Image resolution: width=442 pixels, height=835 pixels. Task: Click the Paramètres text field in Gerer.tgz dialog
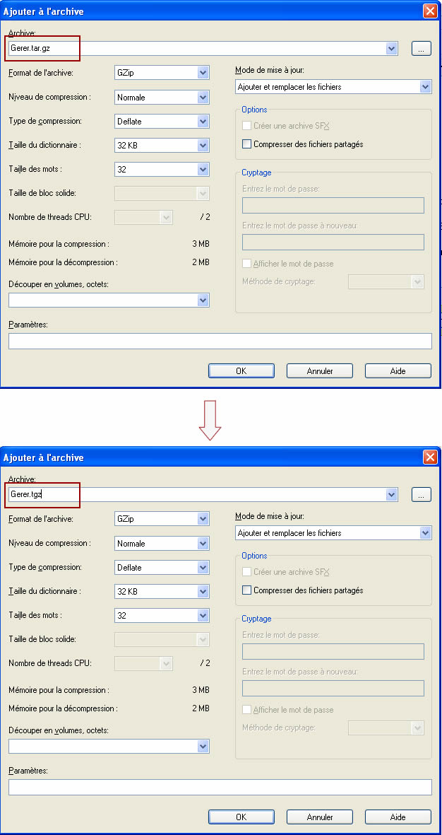[220, 787]
